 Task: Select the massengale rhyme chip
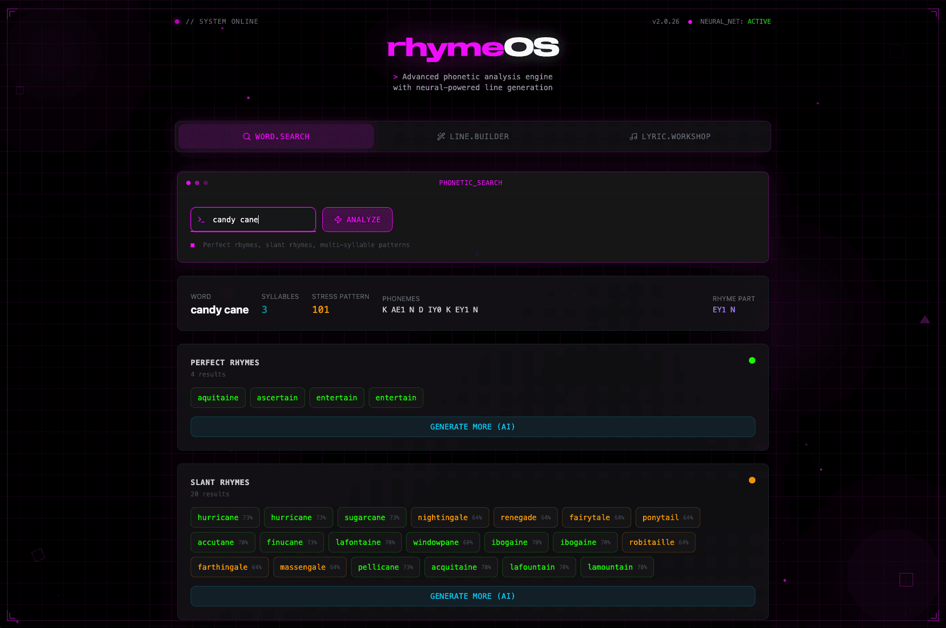(310, 567)
